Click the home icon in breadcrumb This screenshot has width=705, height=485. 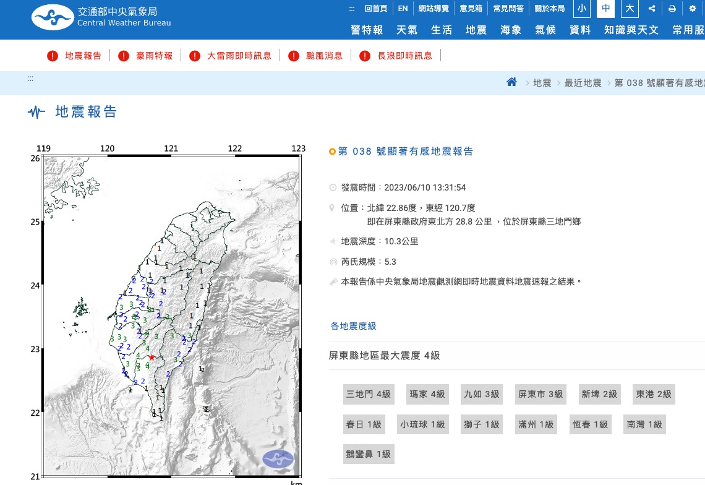tap(511, 82)
